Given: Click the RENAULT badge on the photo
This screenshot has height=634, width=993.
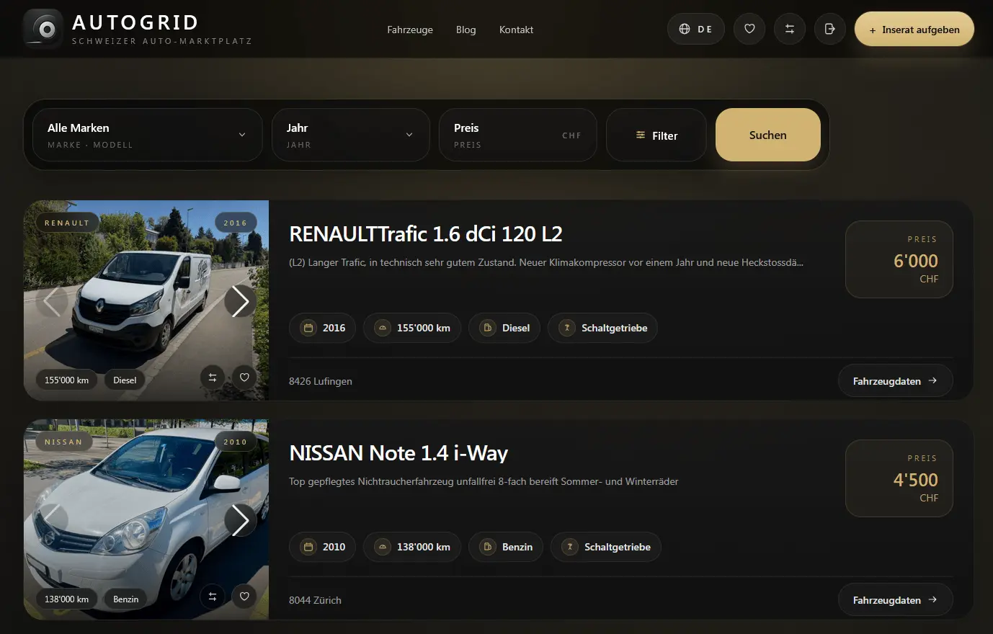Looking at the screenshot, I should (67, 223).
